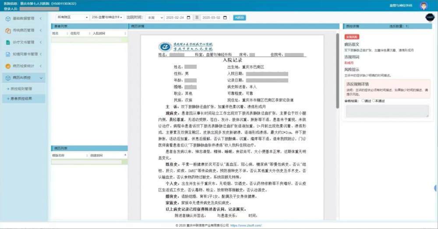
Task: Click the 知情同意书管理 sidebar icon
Action: click(x=7, y=54)
